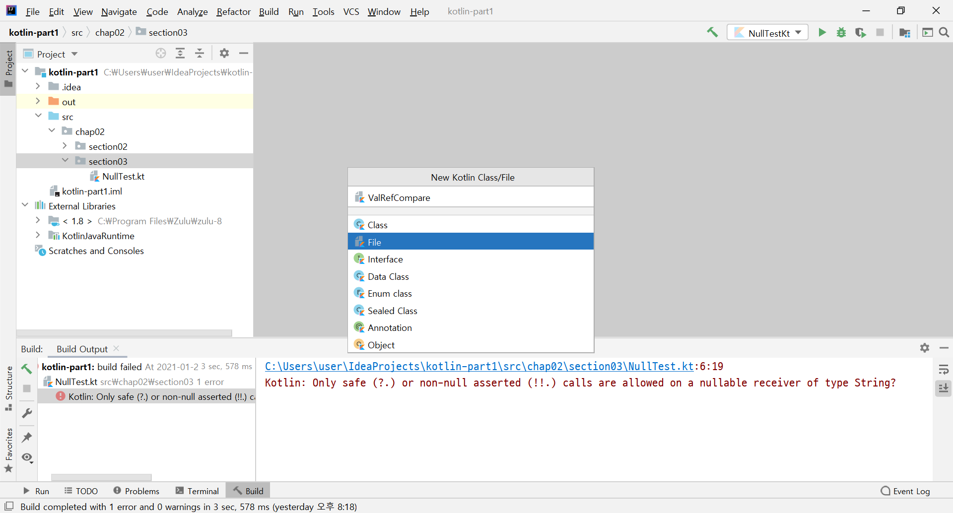Hide the Project tool window
Image resolution: width=953 pixels, height=513 pixels.
(x=244, y=53)
